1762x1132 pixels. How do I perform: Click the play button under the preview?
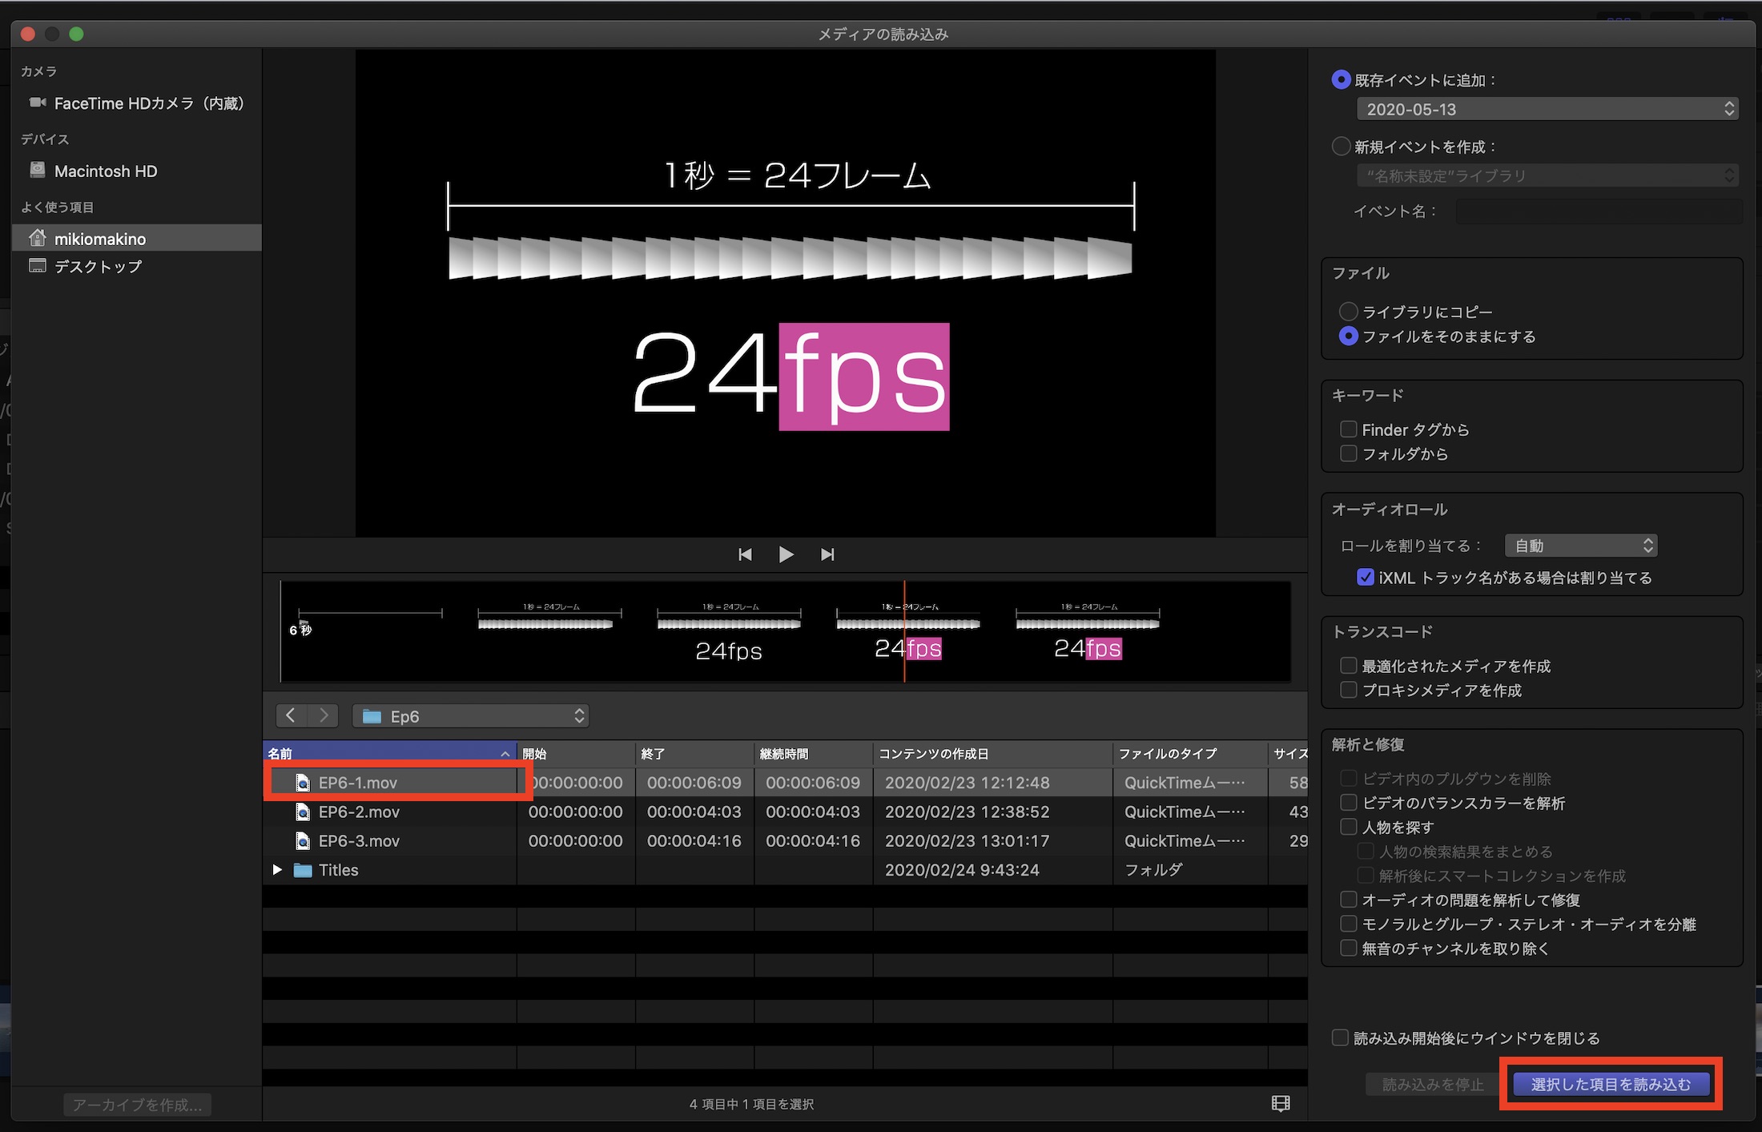pos(786,554)
